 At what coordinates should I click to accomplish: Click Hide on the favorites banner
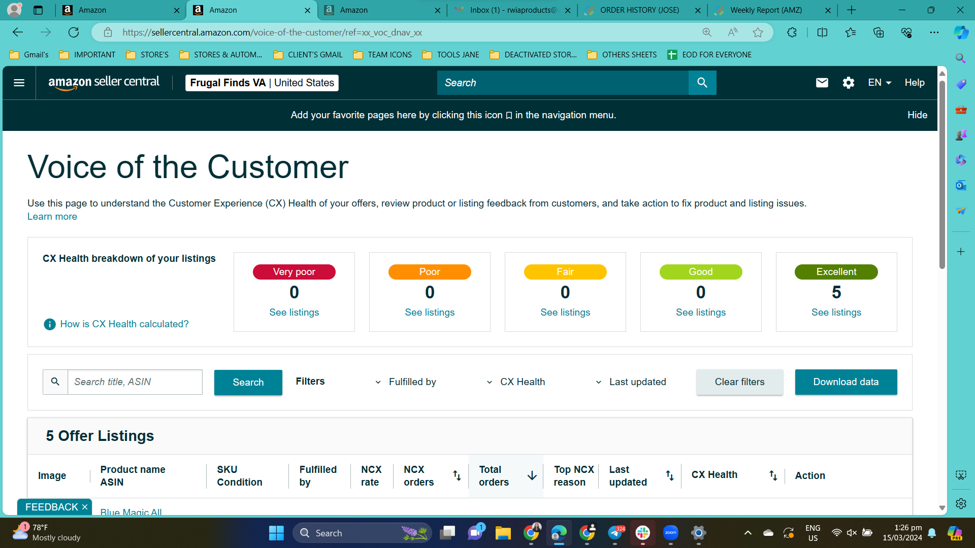(x=917, y=115)
